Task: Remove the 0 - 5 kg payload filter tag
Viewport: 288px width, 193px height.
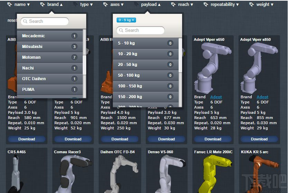Action: (x=133, y=20)
